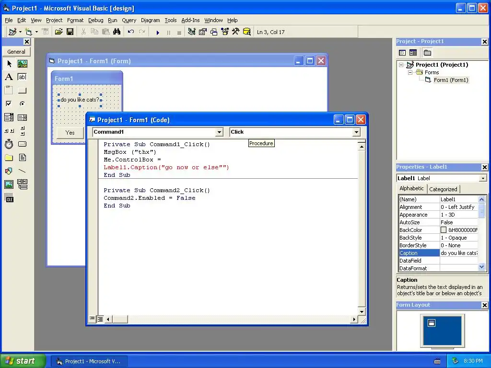Select the OptionButton control tool
Screen dimensions: 491x368
[x=22, y=103]
